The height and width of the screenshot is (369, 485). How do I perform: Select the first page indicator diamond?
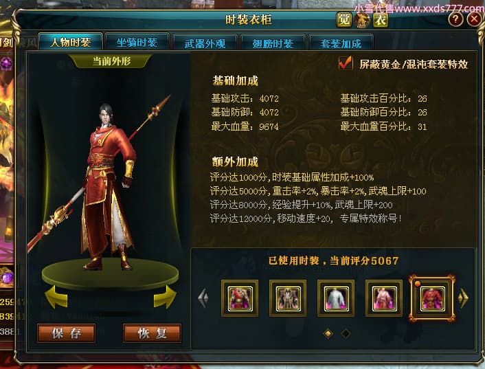pyautogui.click(x=328, y=333)
